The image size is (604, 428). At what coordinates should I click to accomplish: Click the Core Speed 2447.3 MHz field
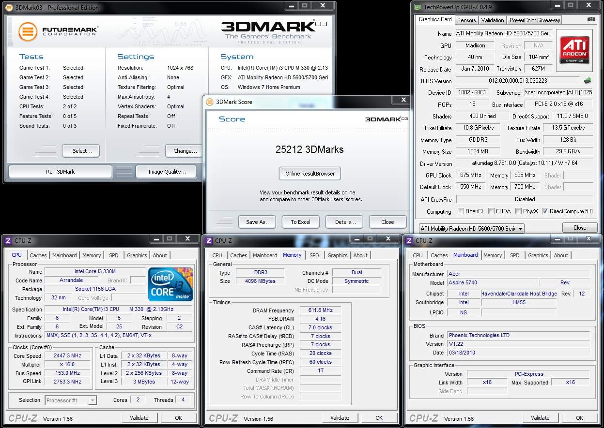click(67, 355)
